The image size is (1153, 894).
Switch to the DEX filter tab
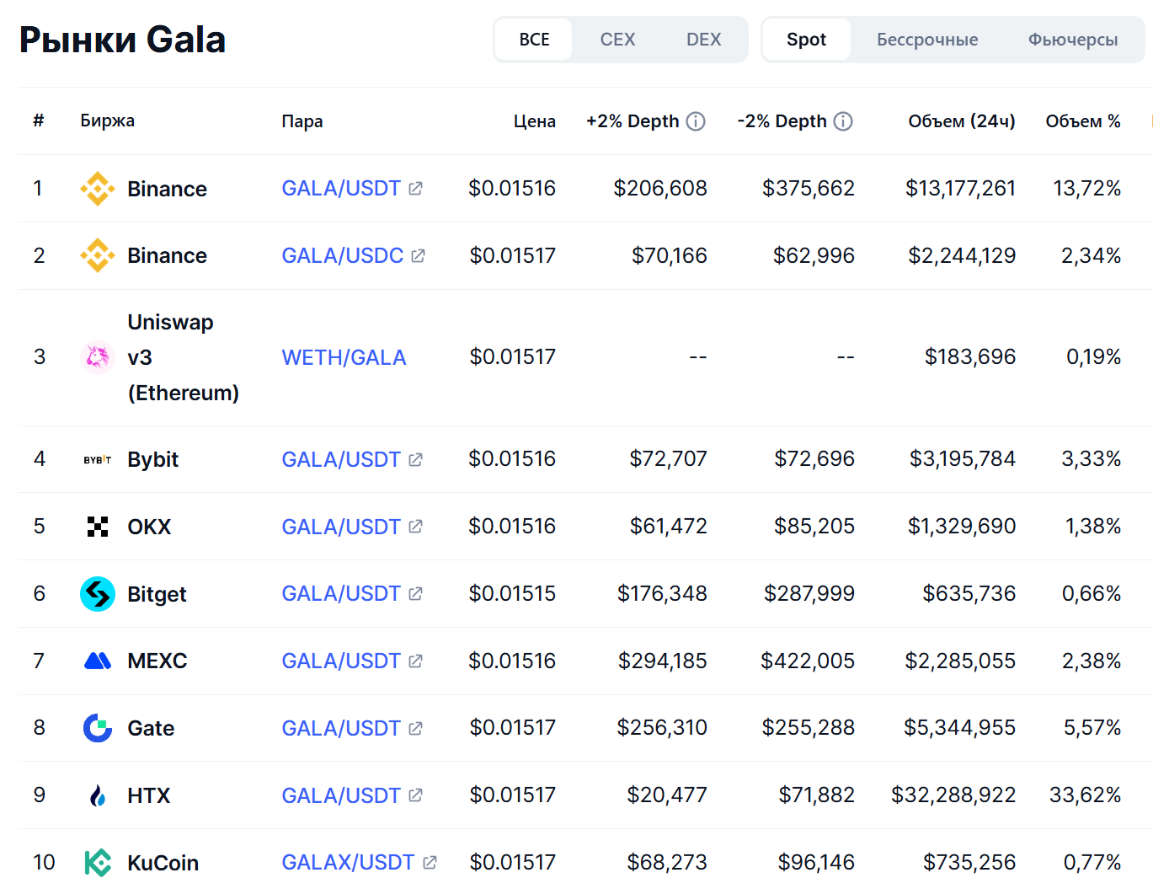(x=703, y=40)
